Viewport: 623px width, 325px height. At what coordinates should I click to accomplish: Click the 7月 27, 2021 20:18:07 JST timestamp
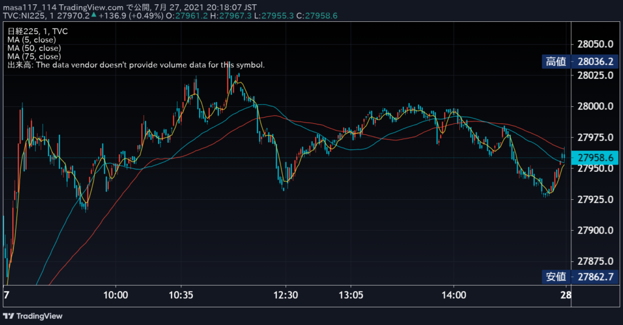tap(206, 7)
